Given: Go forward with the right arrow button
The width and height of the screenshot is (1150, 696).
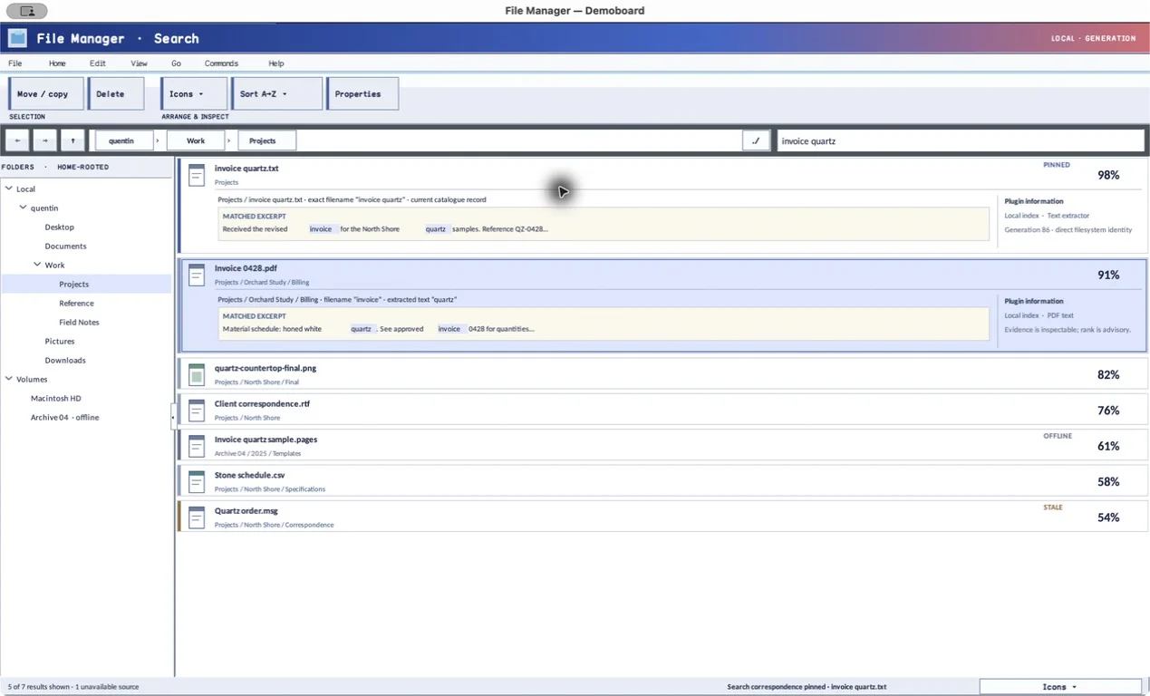Looking at the screenshot, I should pyautogui.click(x=44, y=140).
